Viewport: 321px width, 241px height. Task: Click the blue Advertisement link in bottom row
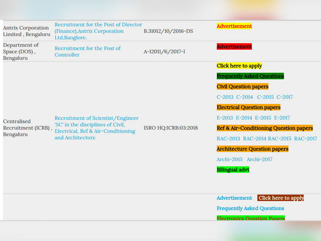tap(234, 198)
